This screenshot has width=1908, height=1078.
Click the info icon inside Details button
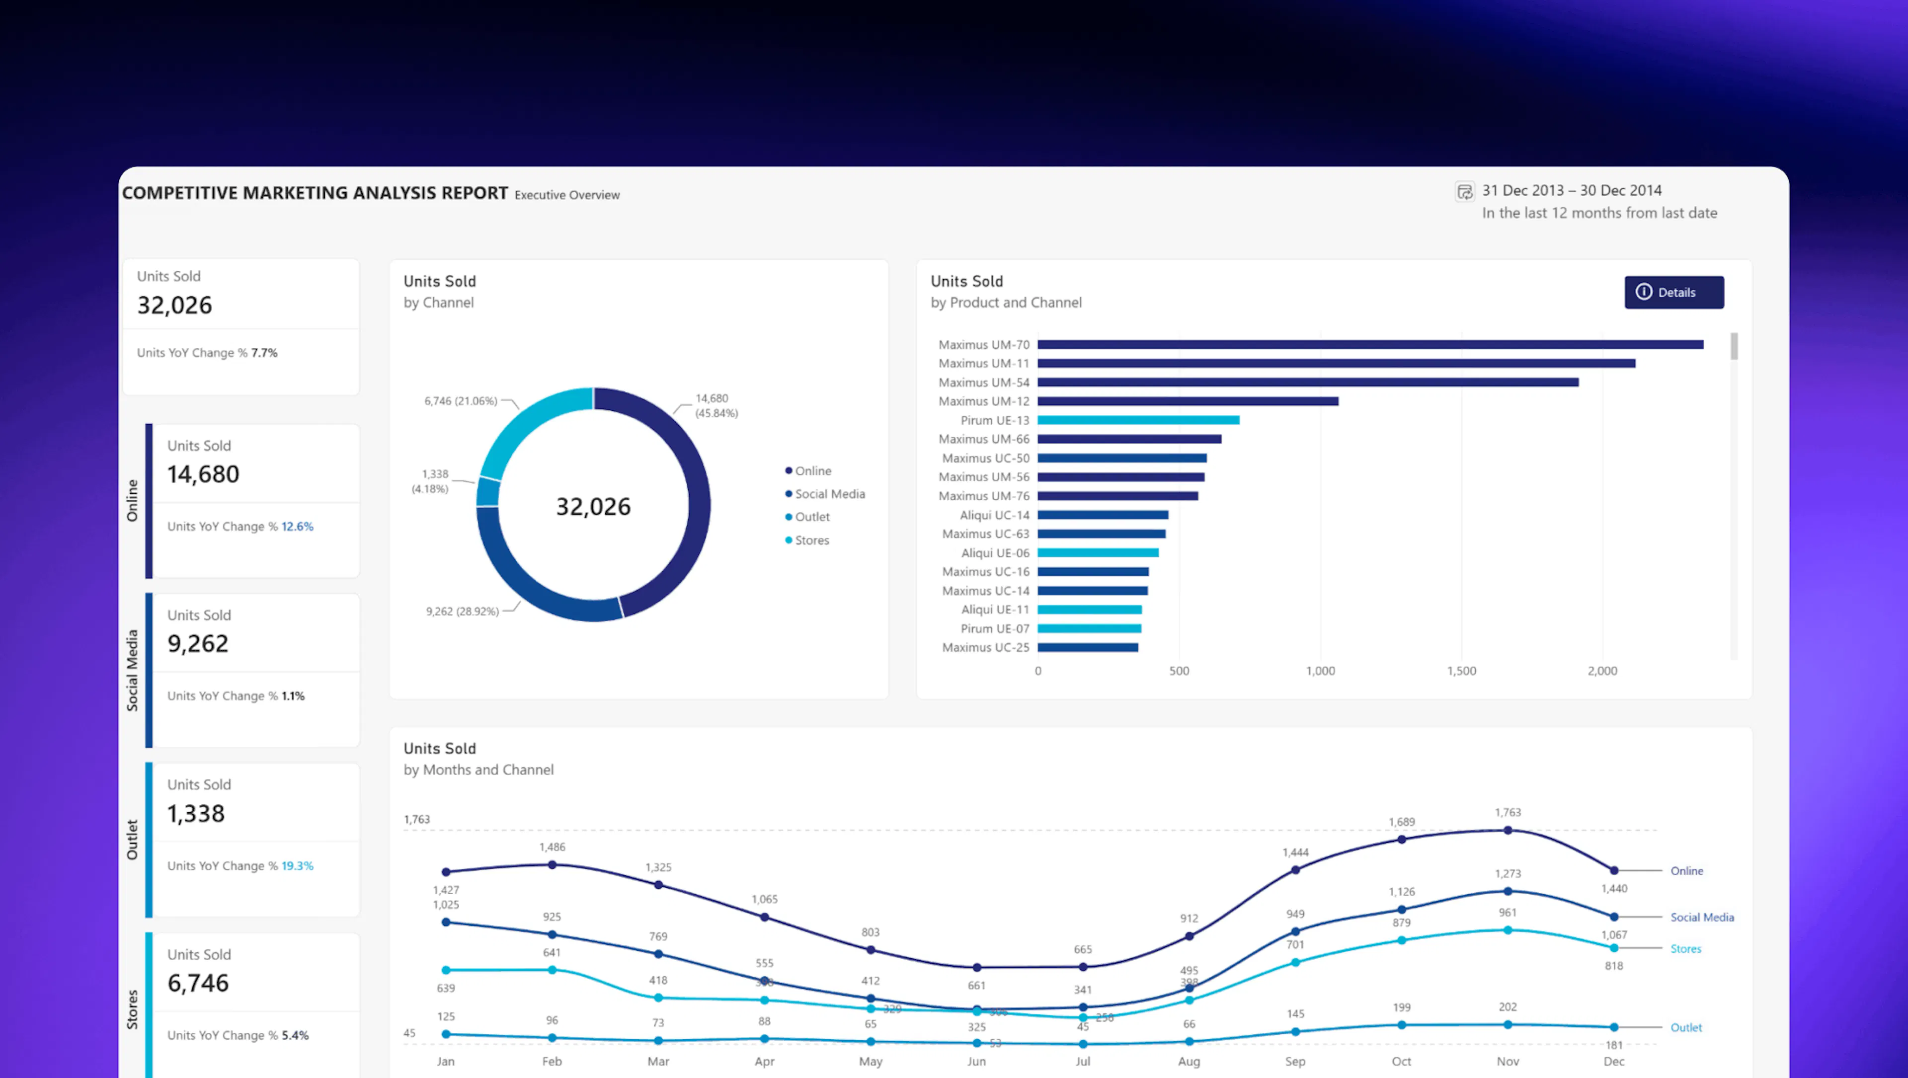[1644, 292]
